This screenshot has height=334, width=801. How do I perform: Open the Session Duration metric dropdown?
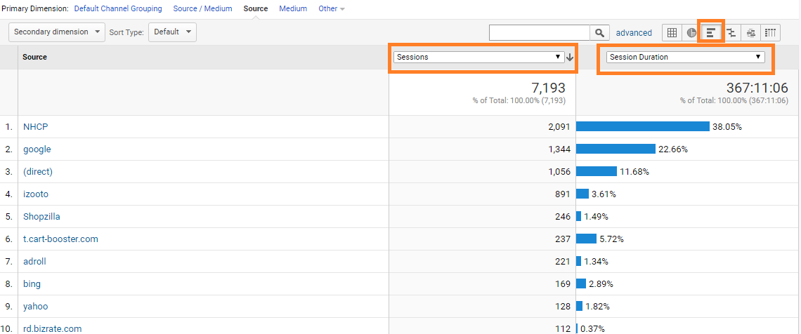tap(686, 57)
